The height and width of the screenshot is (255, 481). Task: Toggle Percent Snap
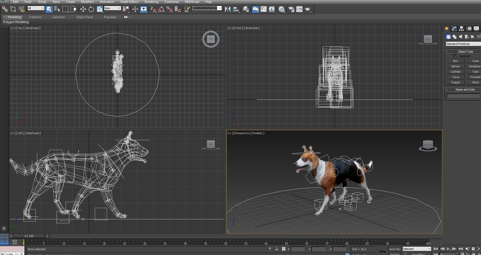point(170,9)
